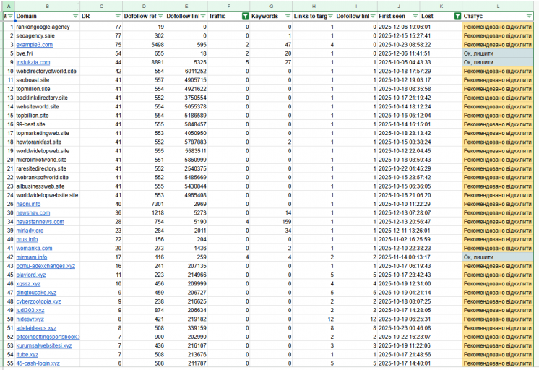Open the kurumsalwebsitesi.xyz link
The image size is (539, 370).
[44, 345]
